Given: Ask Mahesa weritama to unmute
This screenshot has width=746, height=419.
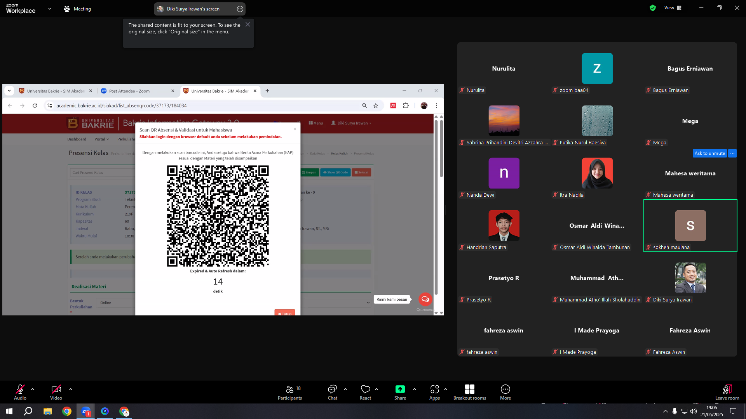Looking at the screenshot, I should coord(710,153).
